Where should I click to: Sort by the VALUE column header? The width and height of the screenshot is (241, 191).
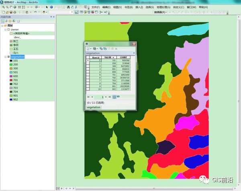[x=109, y=57]
